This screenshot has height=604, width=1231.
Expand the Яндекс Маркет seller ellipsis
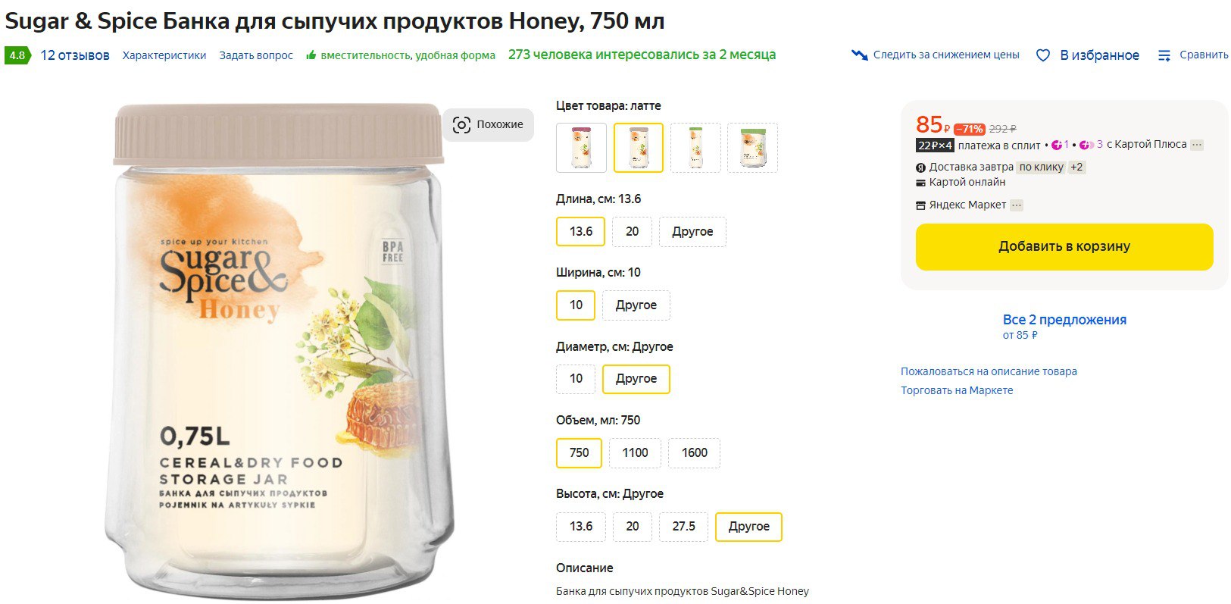[1017, 205]
